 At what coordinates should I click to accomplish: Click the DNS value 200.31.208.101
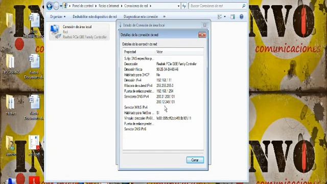pos(166,97)
